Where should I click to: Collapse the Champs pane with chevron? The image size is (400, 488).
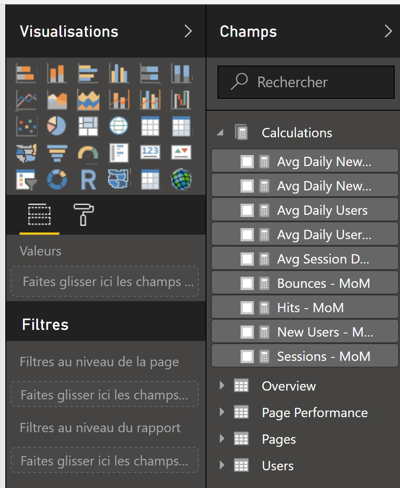tap(388, 31)
